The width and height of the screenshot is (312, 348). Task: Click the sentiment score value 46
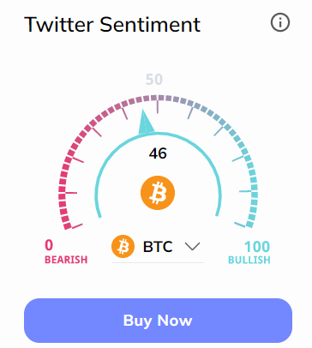[x=158, y=153]
